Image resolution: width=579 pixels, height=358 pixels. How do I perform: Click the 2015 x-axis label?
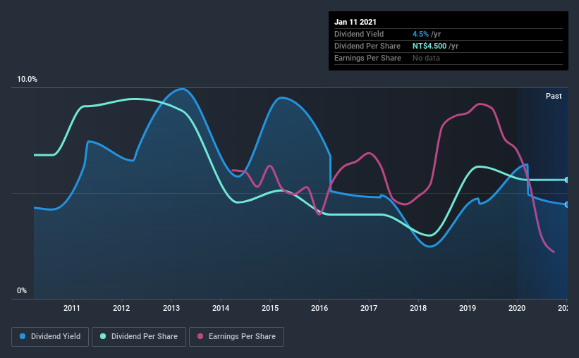pos(270,308)
